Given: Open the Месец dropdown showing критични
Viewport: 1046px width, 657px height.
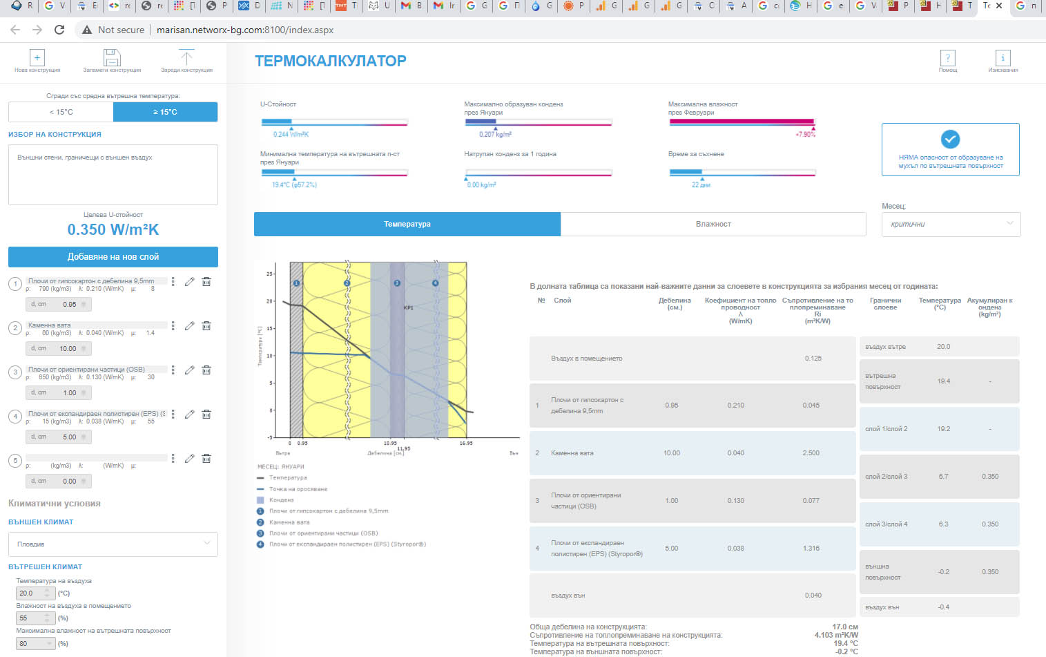Looking at the screenshot, I should point(950,224).
